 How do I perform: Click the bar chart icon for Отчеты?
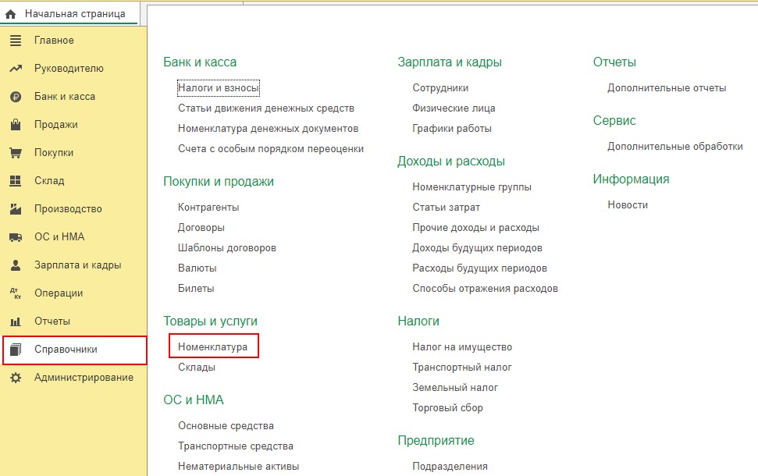(16, 321)
